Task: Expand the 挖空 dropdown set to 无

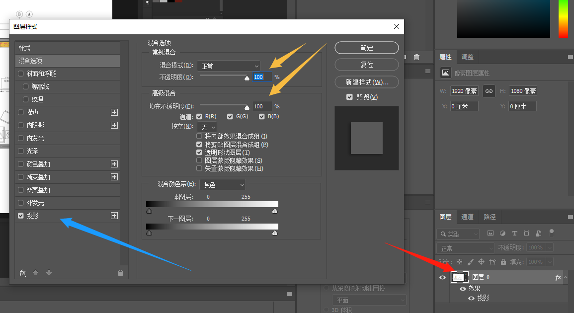Action: point(207,127)
